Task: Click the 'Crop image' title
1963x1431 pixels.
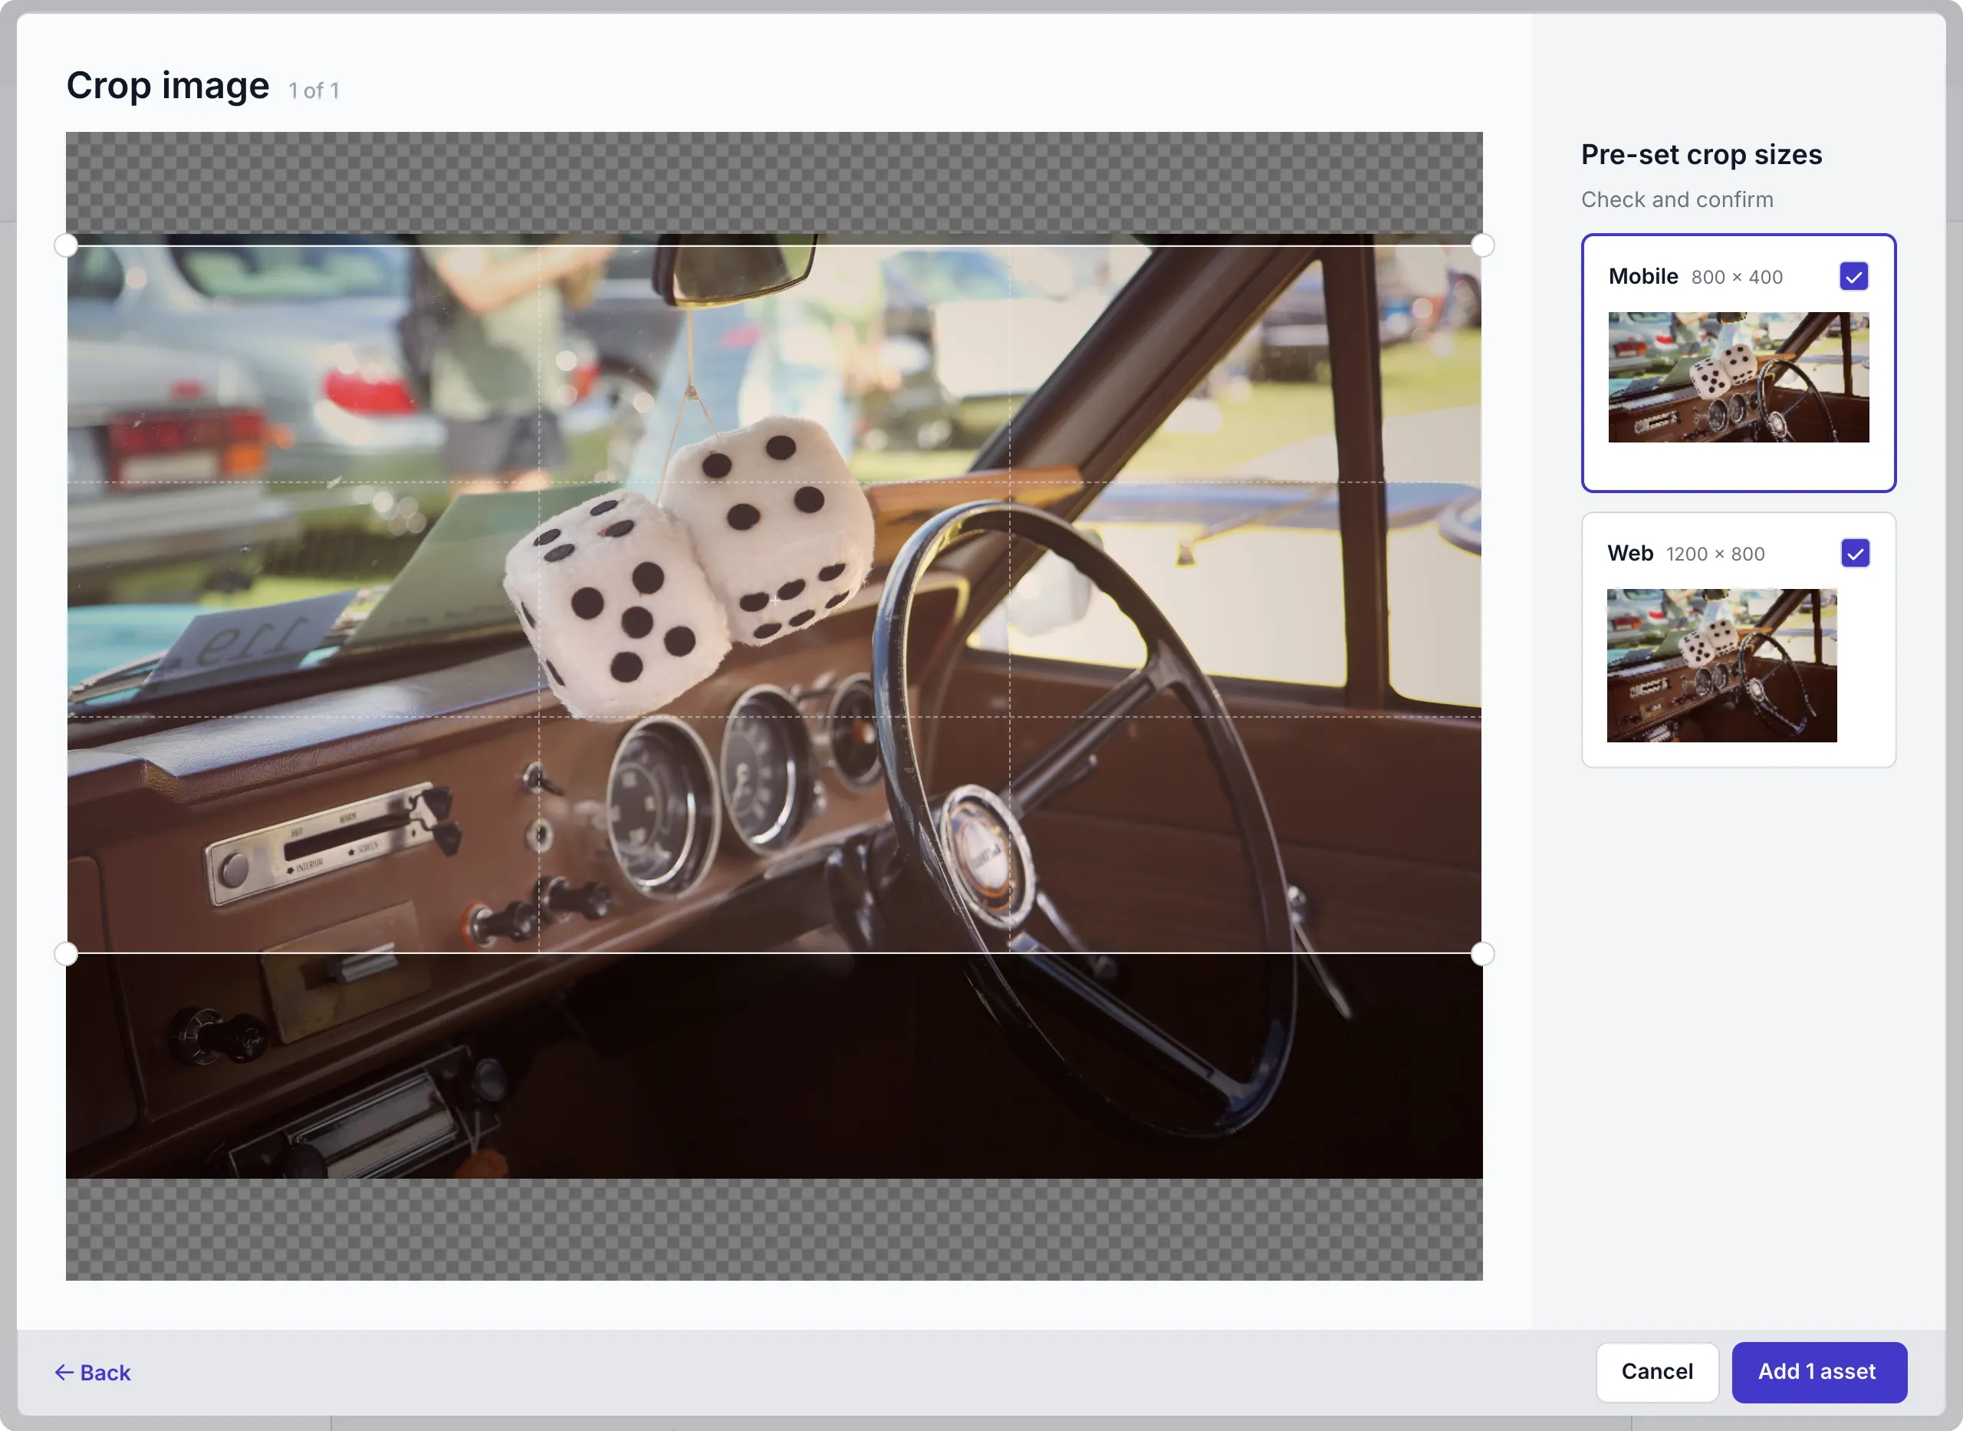Action: click(168, 86)
